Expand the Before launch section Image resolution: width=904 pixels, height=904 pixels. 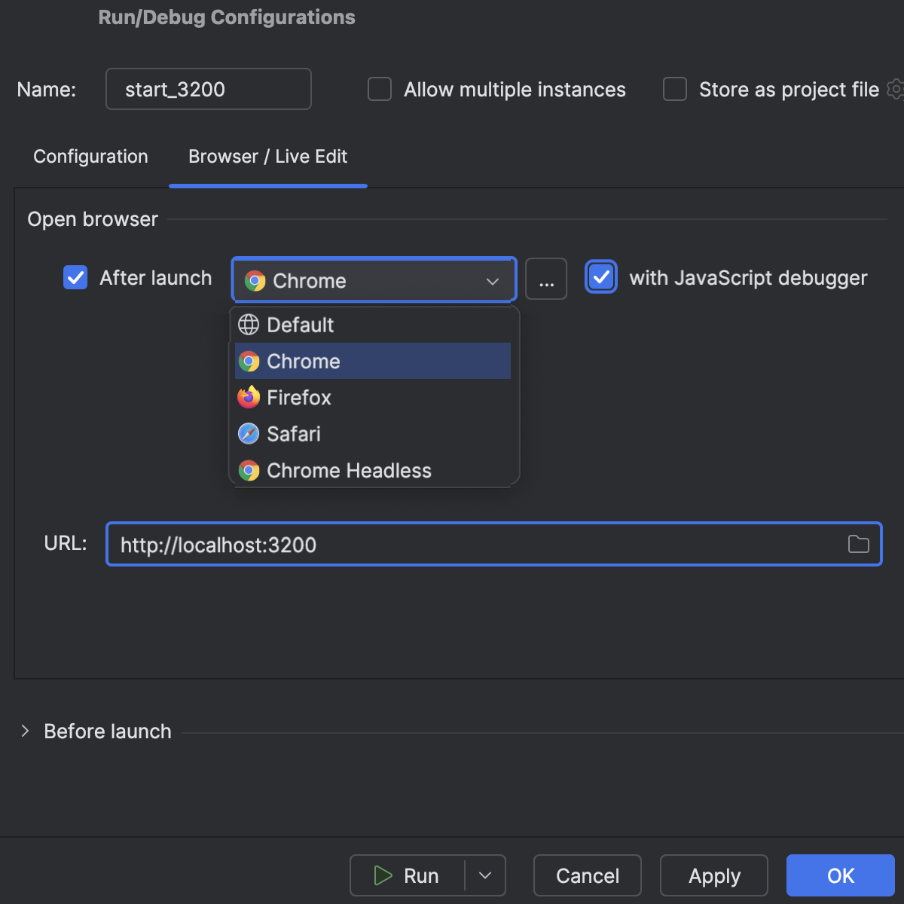coord(25,731)
